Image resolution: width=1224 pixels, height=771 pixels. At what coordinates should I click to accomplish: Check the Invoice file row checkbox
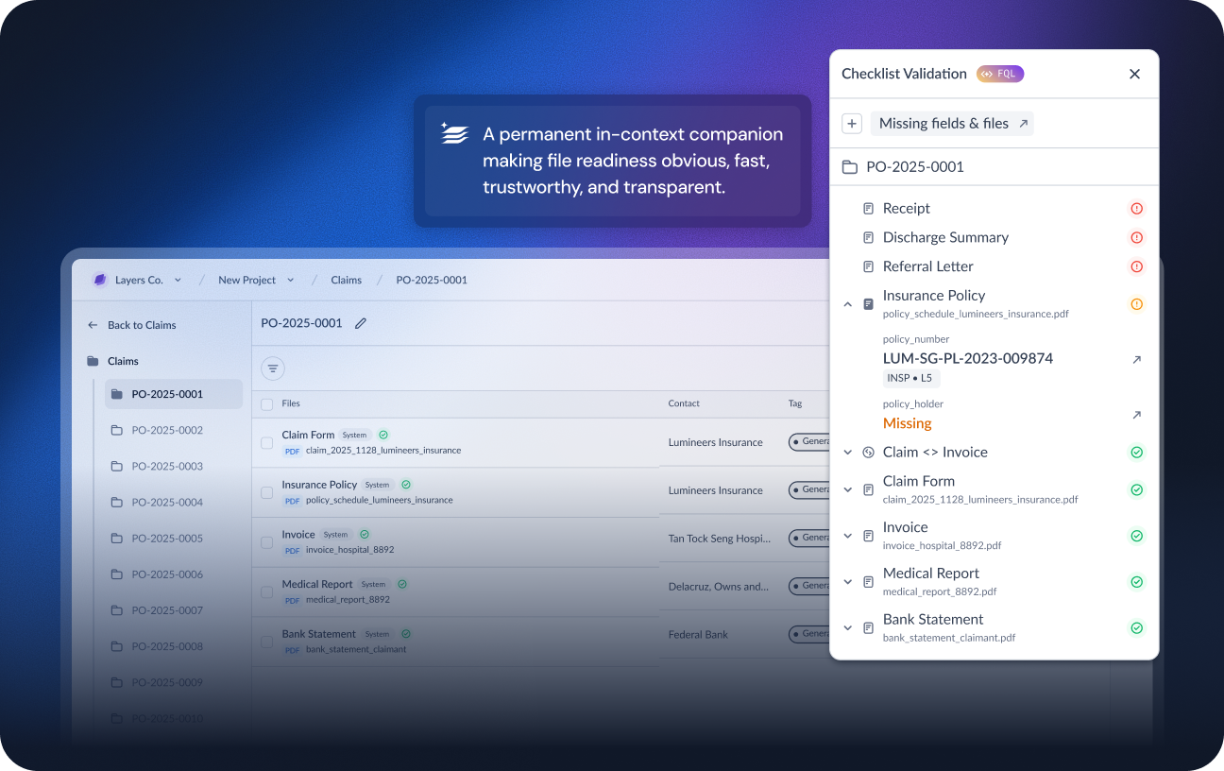(267, 542)
